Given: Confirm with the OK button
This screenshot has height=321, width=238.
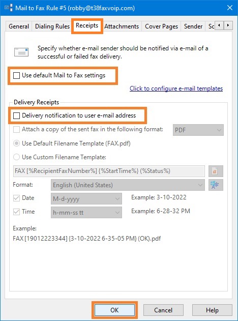Looking at the screenshot, I should tap(114, 310).
